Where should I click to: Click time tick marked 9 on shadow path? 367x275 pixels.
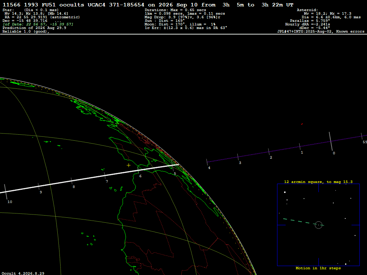point(39,186)
